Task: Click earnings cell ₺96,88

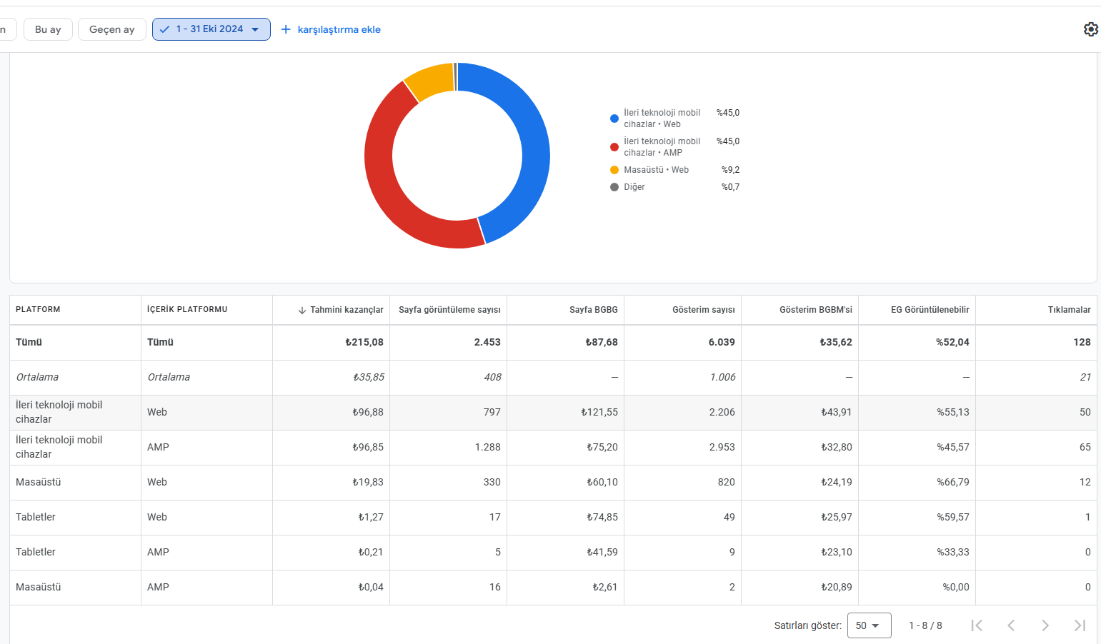Action: click(368, 412)
